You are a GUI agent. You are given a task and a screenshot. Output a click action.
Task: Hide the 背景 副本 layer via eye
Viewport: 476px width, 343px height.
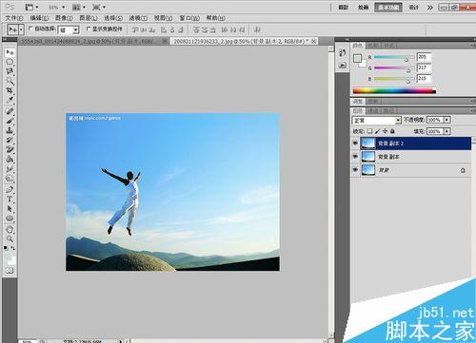(x=355, y=157)
